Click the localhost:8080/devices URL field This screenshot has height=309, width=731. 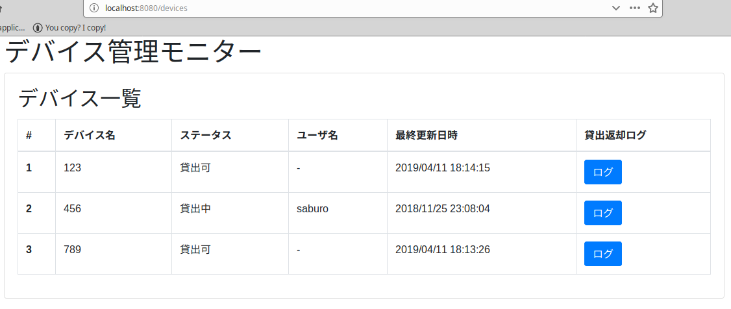point(325,8)
